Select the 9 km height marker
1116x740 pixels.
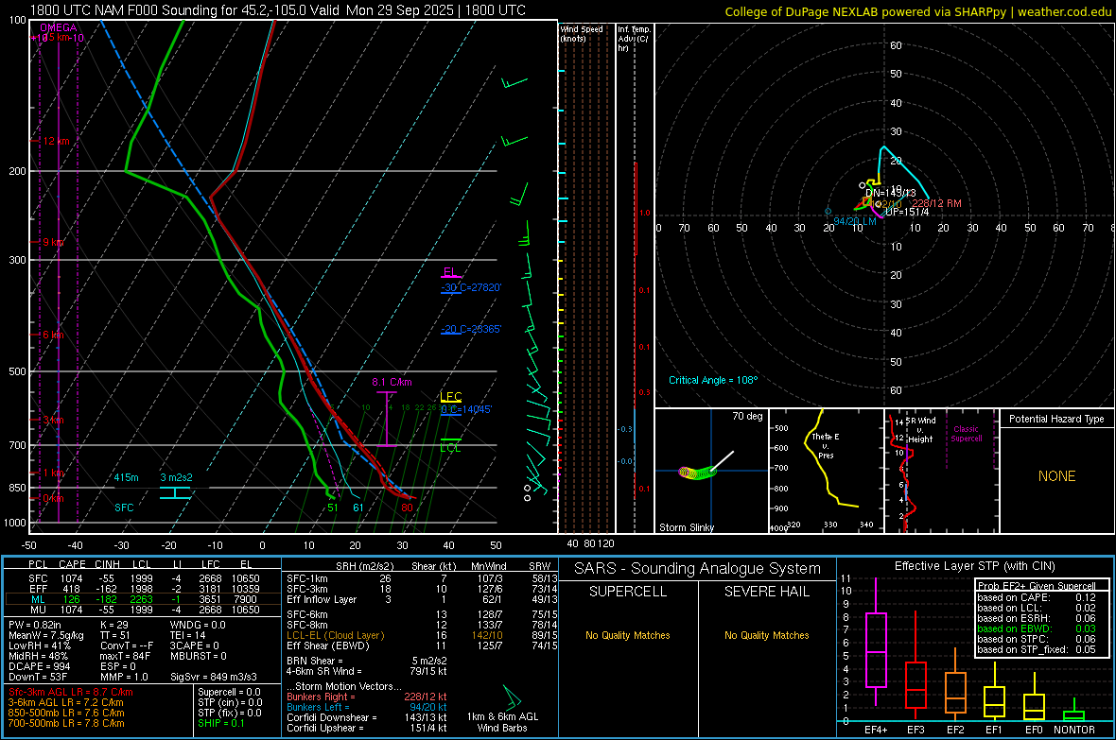tap(53, 242)
